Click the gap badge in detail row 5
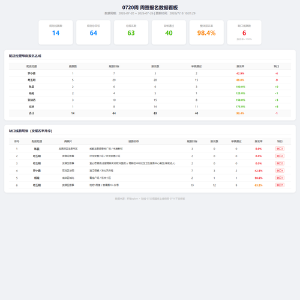 [x=280, y=178]
